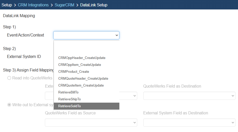Pick CRMProduct_Create in the dropdown list
The width and height of the screenshot is (238, 132).
73,72
